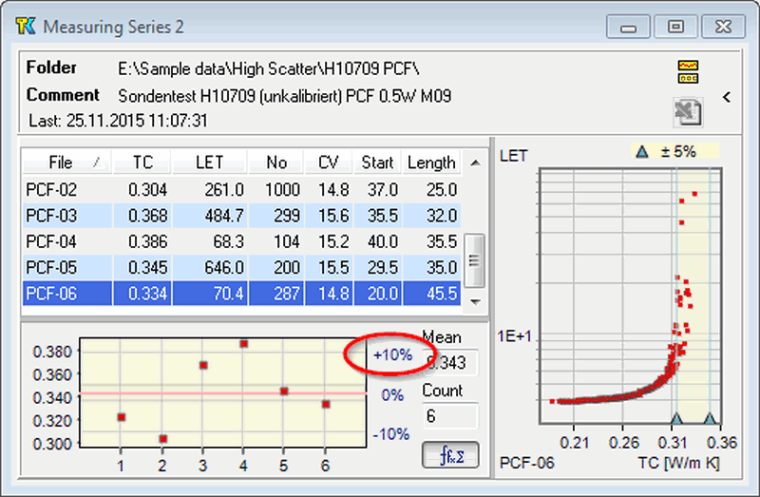This screenshot has height=497, width=760.
Task: Click the Count value field
Action: pos(450,416)
